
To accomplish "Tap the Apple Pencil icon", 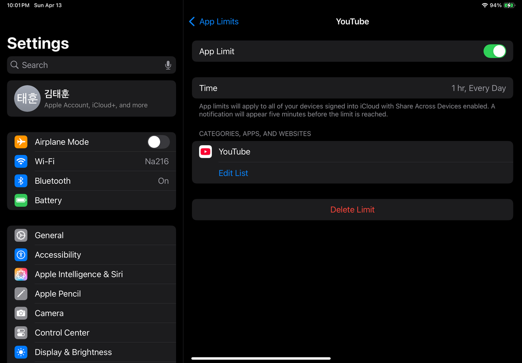I will tap(21, 294).
